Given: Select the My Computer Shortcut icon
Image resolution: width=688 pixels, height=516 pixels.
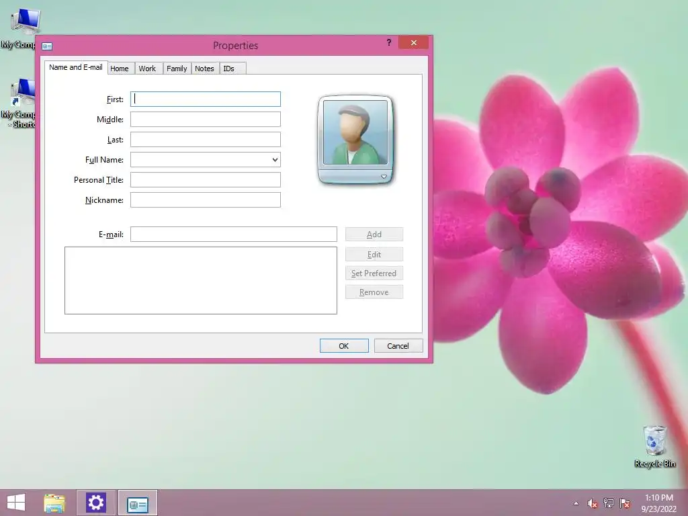Looking at the screenshot, I should coord(19,104).
